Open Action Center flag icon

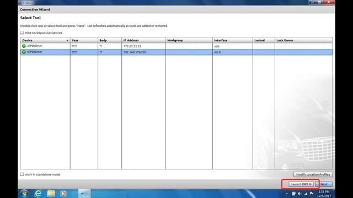312,193
